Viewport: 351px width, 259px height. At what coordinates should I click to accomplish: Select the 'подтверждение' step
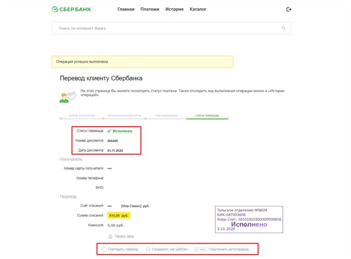[x=166, y=115]
